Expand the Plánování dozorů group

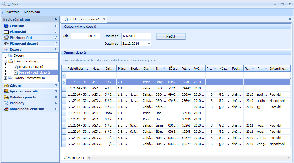[x=56, y=44]
